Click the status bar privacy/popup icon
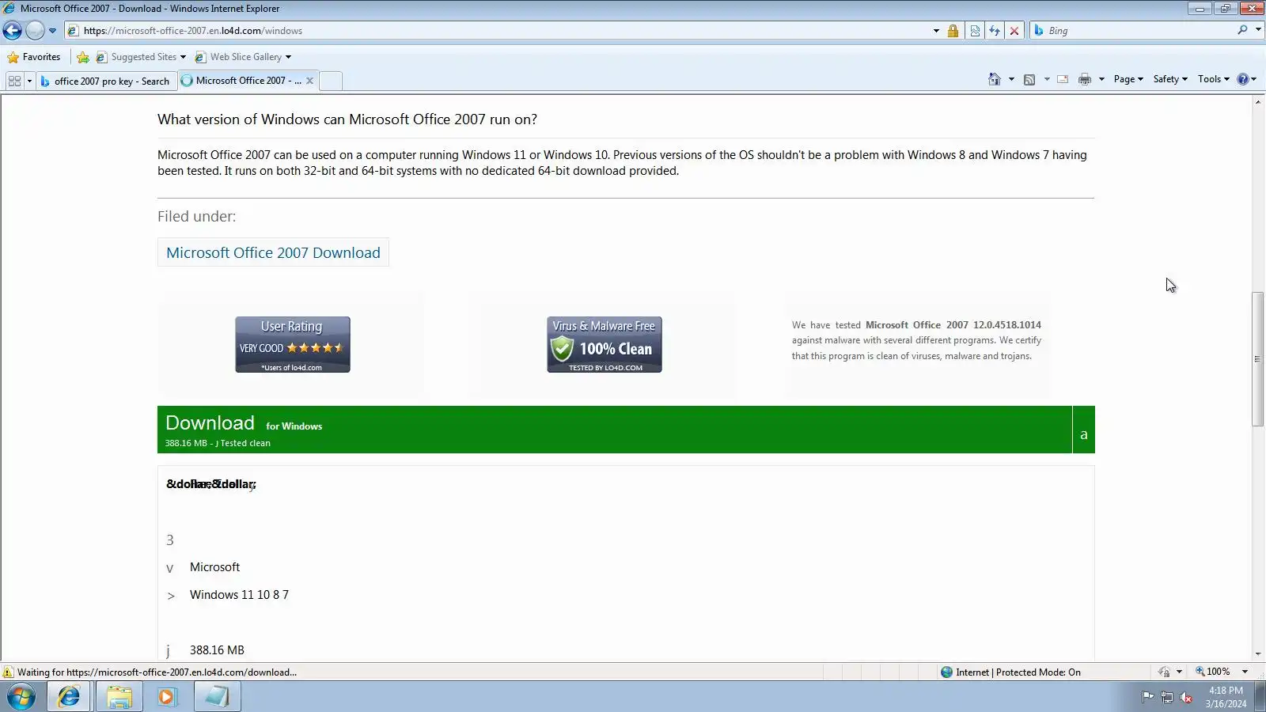Image resolution: width=1266 pixels, height=712 pixels. click(x=1164, y=672)
